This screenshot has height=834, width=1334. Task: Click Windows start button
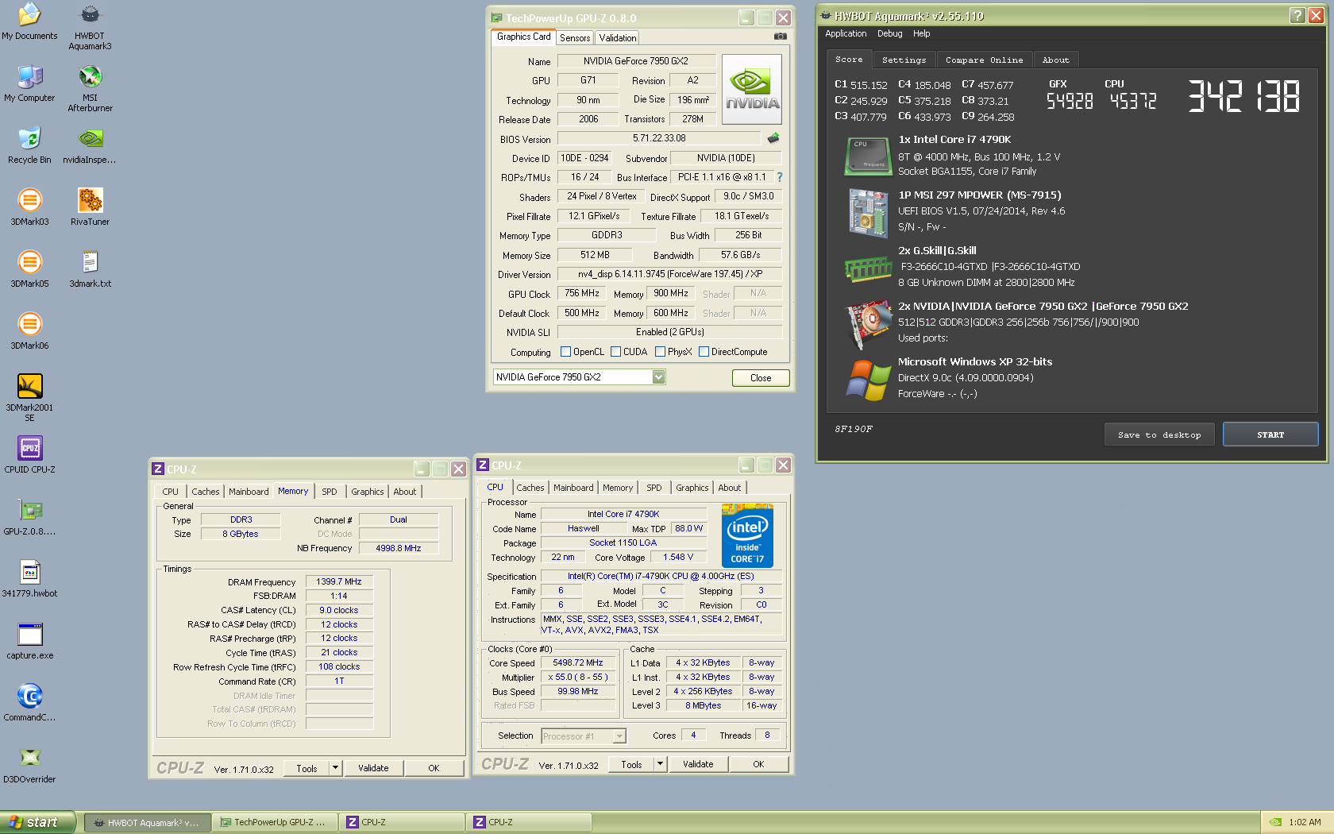[37, 822]
